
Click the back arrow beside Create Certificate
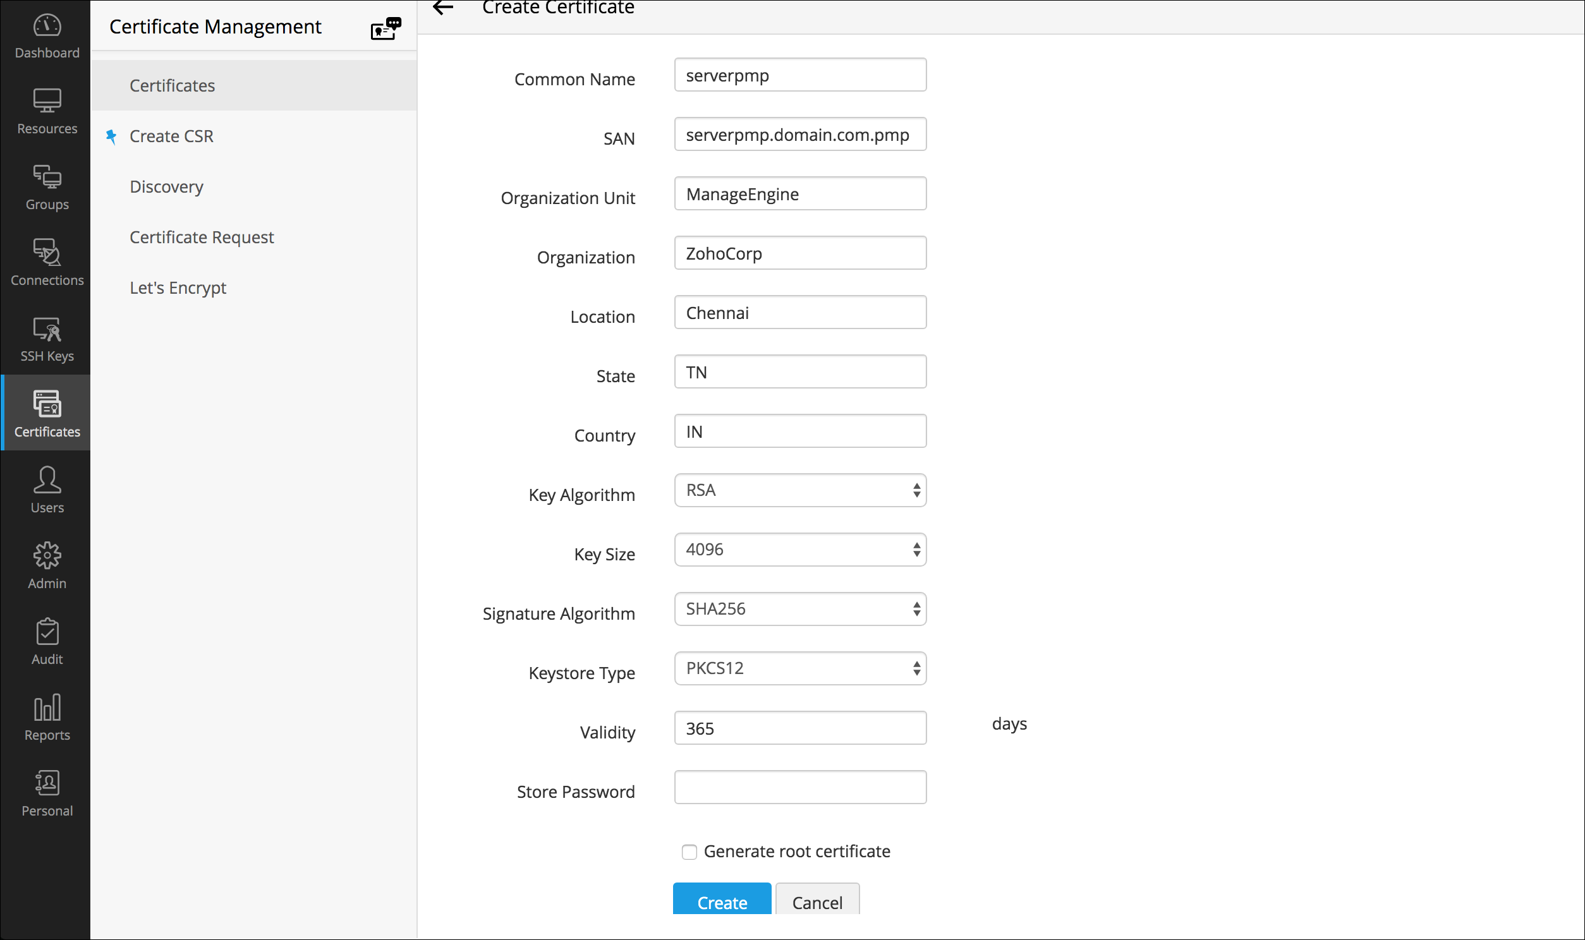tap(443, 8)
